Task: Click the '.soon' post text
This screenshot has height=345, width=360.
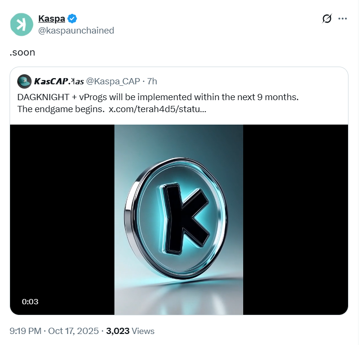Action: pos(22,52)
